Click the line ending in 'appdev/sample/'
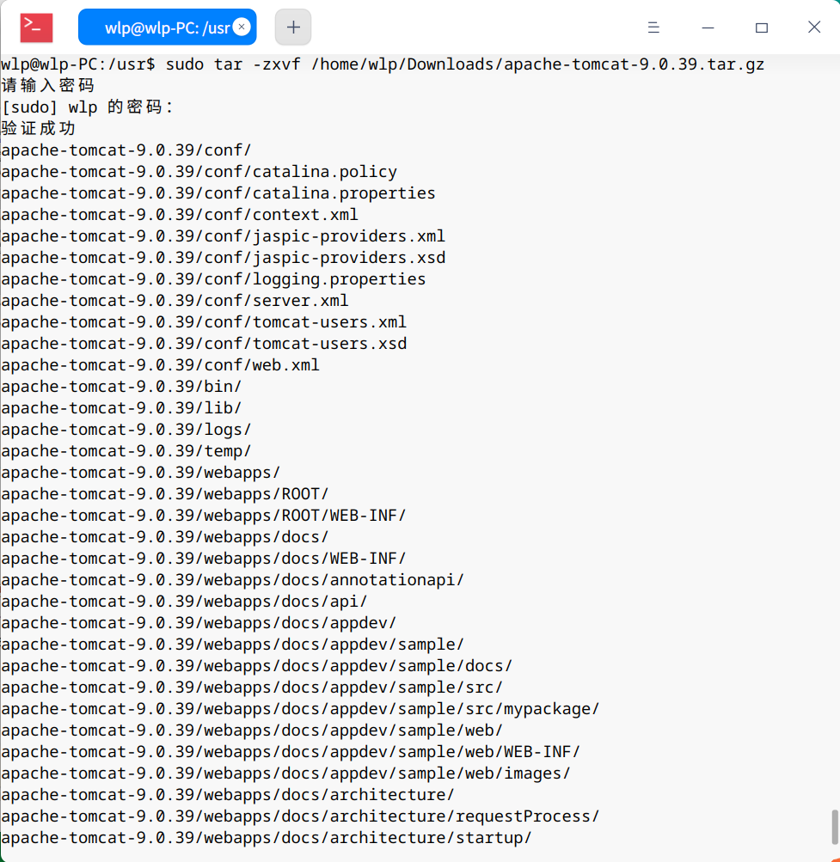The height and width of the screenshot is (862, 840). (233, 644)
